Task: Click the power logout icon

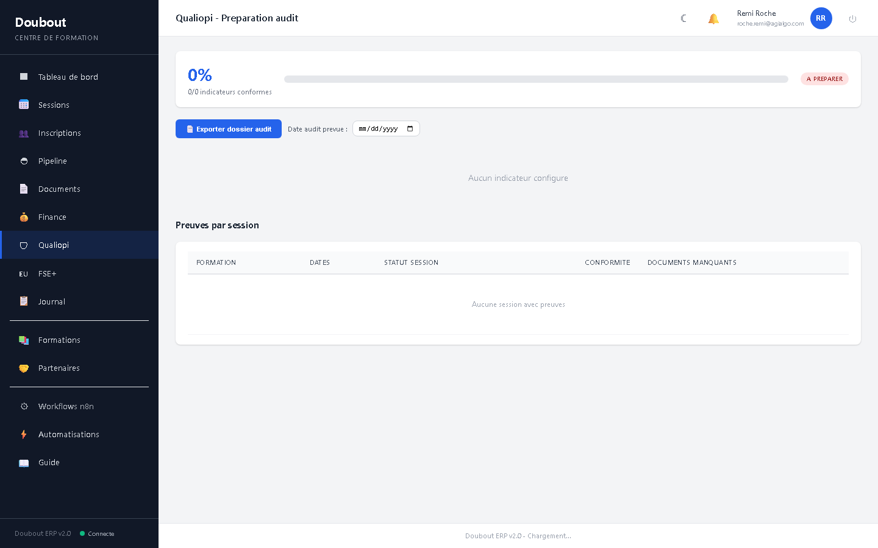Action: coord(852,19)
